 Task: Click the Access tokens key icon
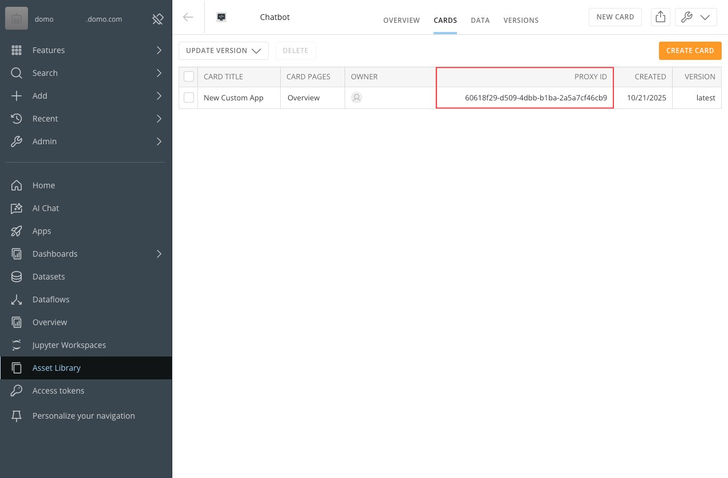tap(17, 391)
